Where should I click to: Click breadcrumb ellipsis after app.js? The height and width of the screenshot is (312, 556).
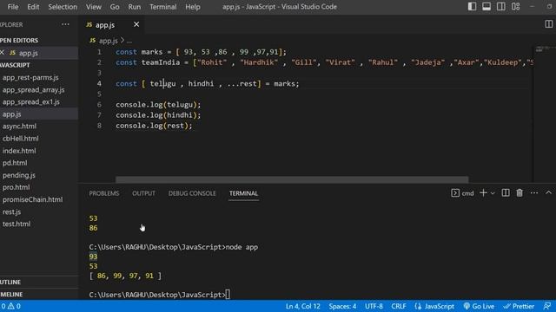click(129, 41)
